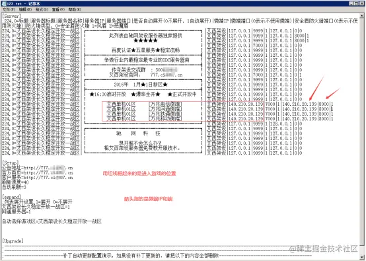Viewport: 366px width, 261px height.
Task: Click the line starting 自动选择游戏区=
Action: (x=52, y=221)
